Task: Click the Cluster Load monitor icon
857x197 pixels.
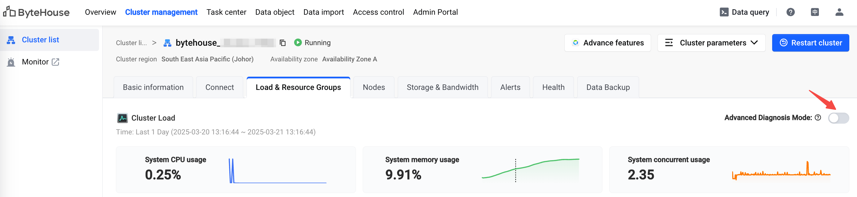Action: click(122, 118)
